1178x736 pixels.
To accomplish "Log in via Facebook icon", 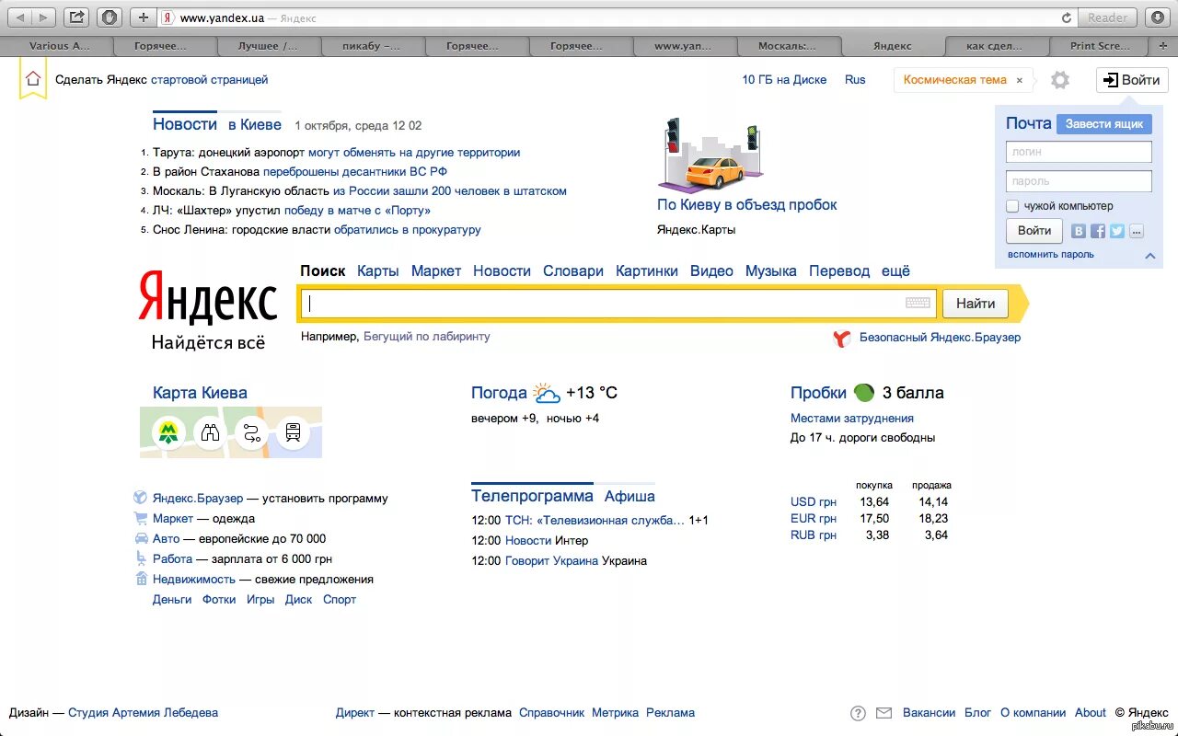I will 1098,231.
